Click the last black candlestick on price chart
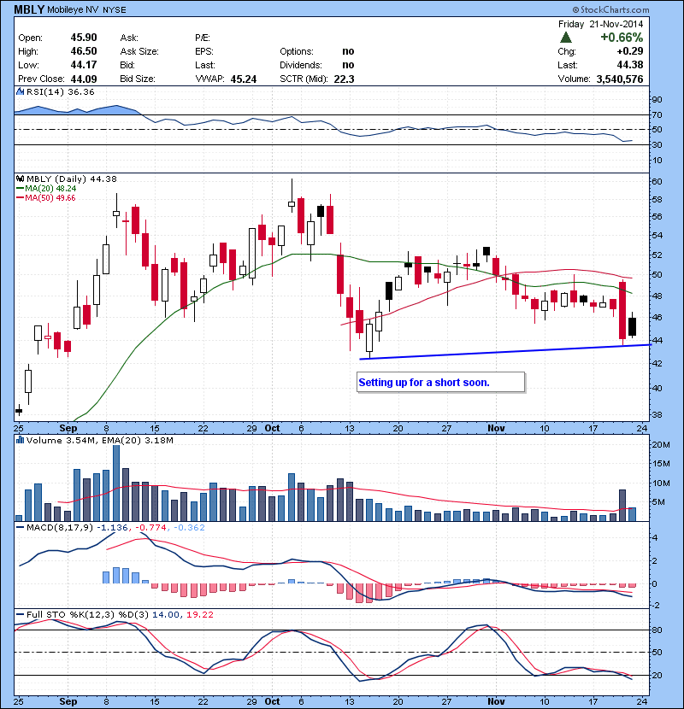This screenshot has height=709, width=684. 633,326
